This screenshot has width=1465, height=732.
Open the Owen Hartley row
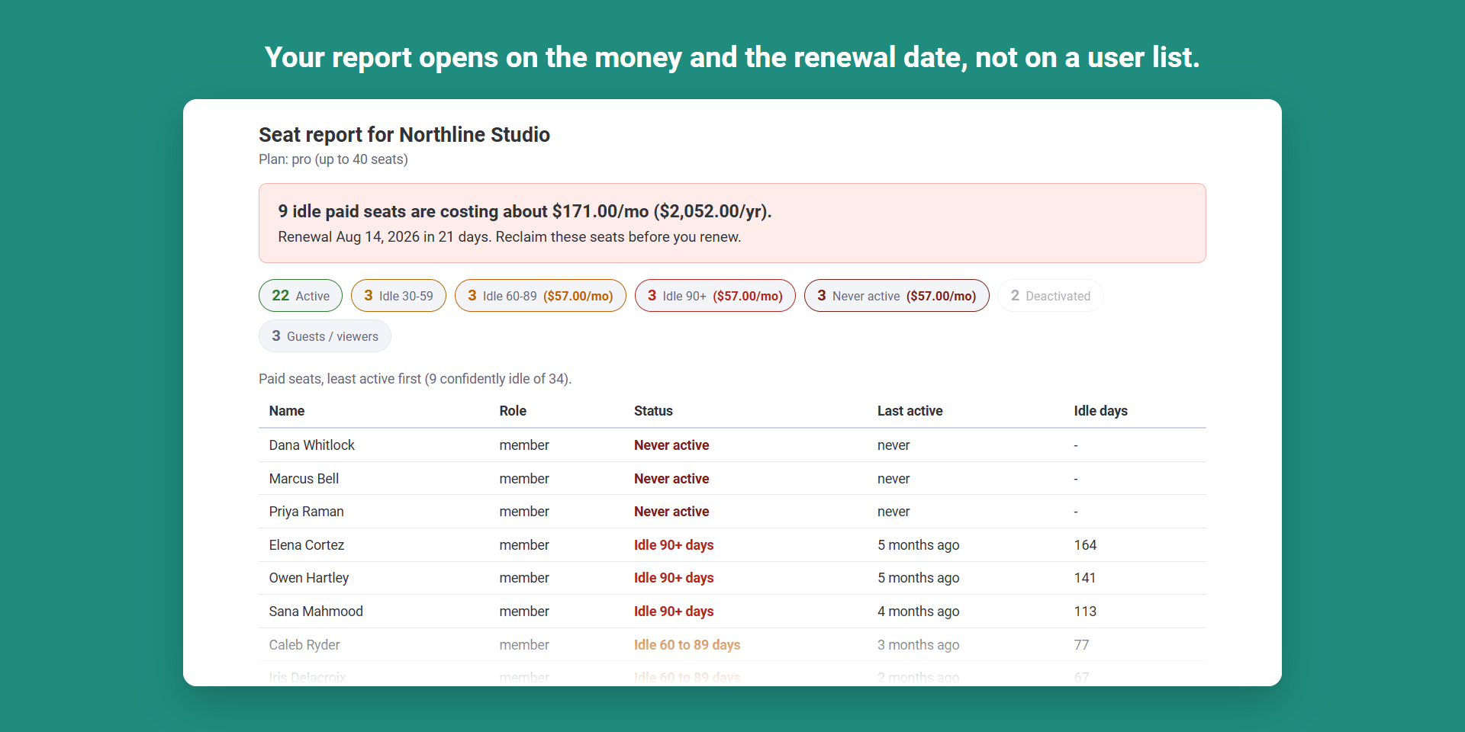pyautogui.click(x=732, y=578)
